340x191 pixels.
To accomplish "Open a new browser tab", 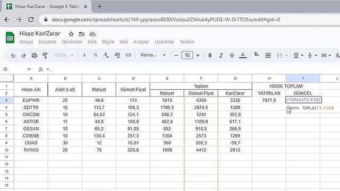I will point(99,6).
